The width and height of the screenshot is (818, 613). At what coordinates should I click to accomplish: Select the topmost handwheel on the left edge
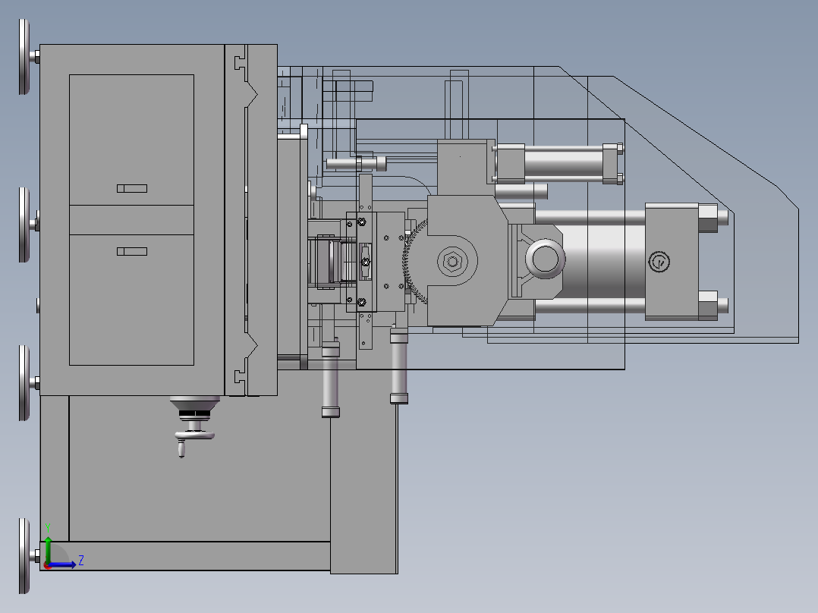(24, 56)
